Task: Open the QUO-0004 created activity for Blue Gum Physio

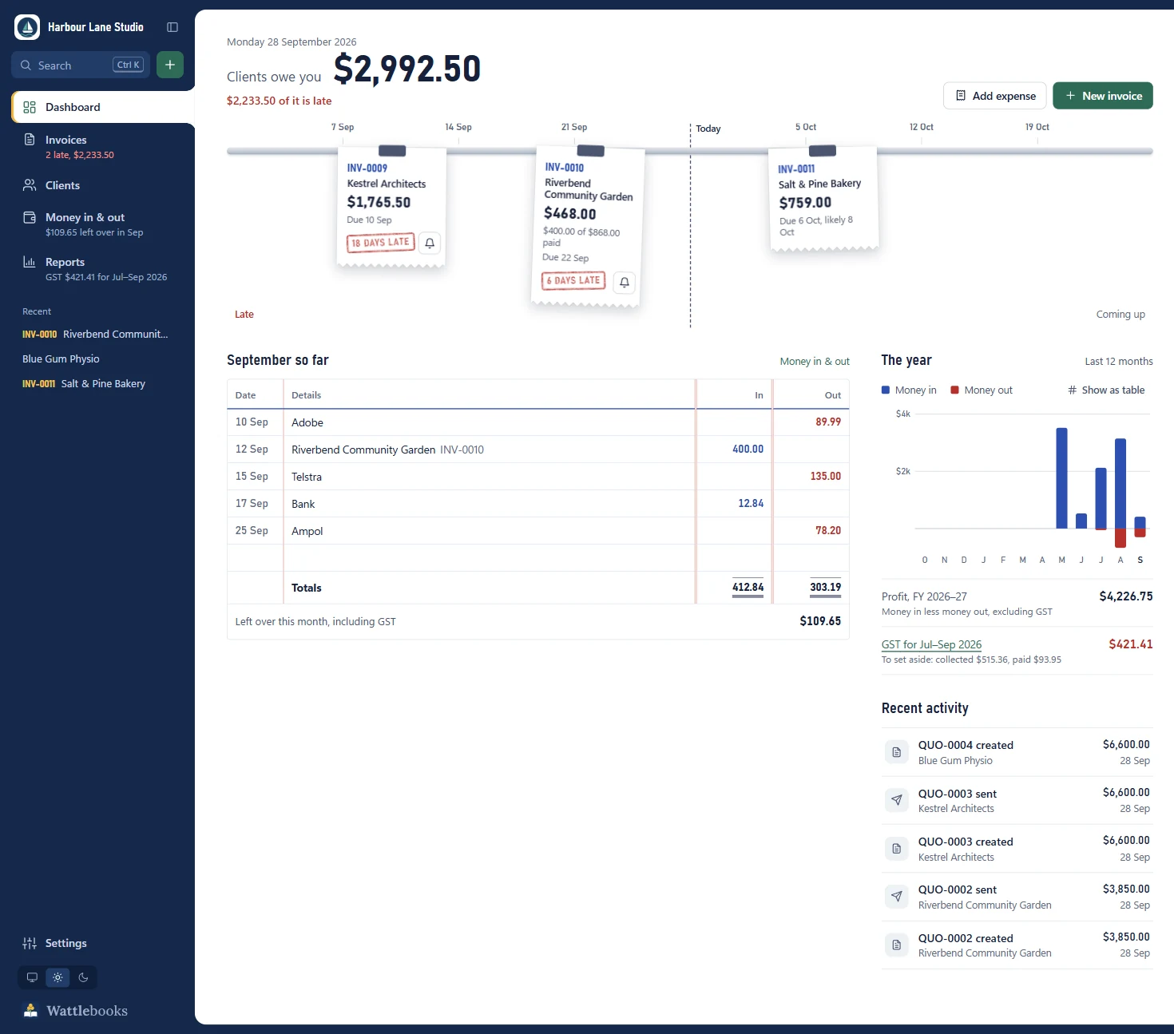Action: (x=1017, y=752)
